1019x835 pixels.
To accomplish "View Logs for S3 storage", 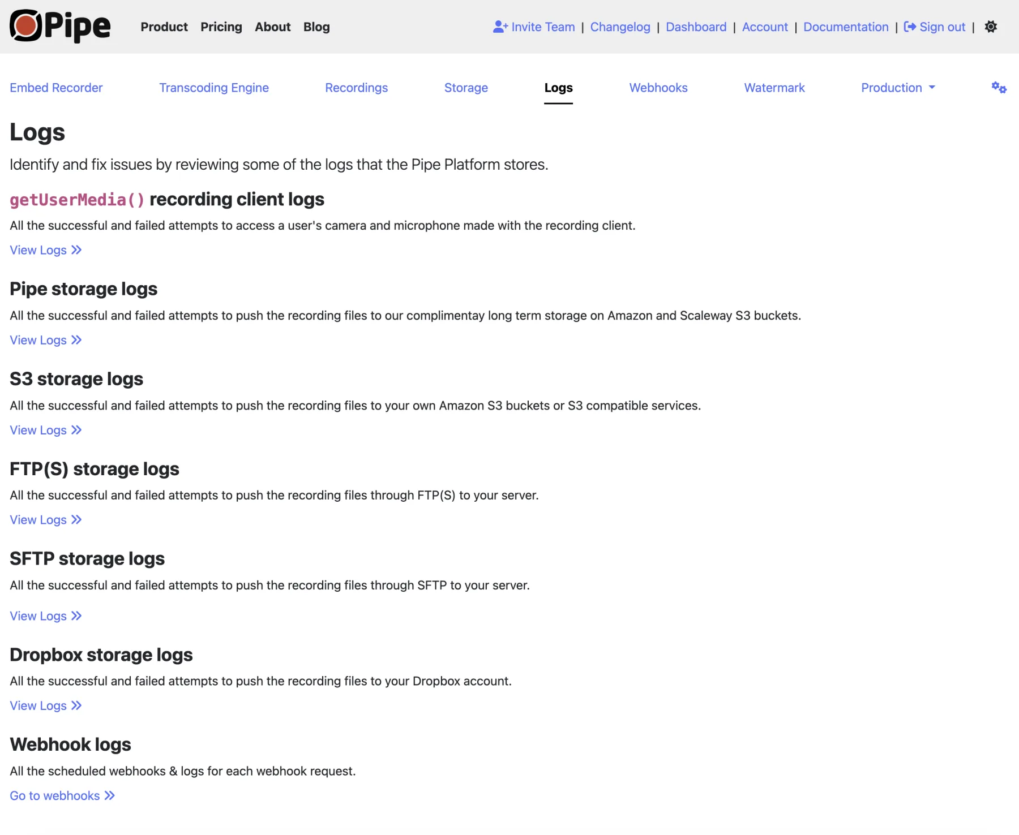I will click(x=46, y=430).
